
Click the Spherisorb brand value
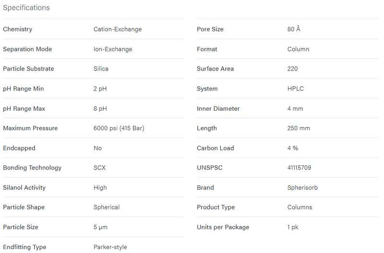click(x=302, y=188)
